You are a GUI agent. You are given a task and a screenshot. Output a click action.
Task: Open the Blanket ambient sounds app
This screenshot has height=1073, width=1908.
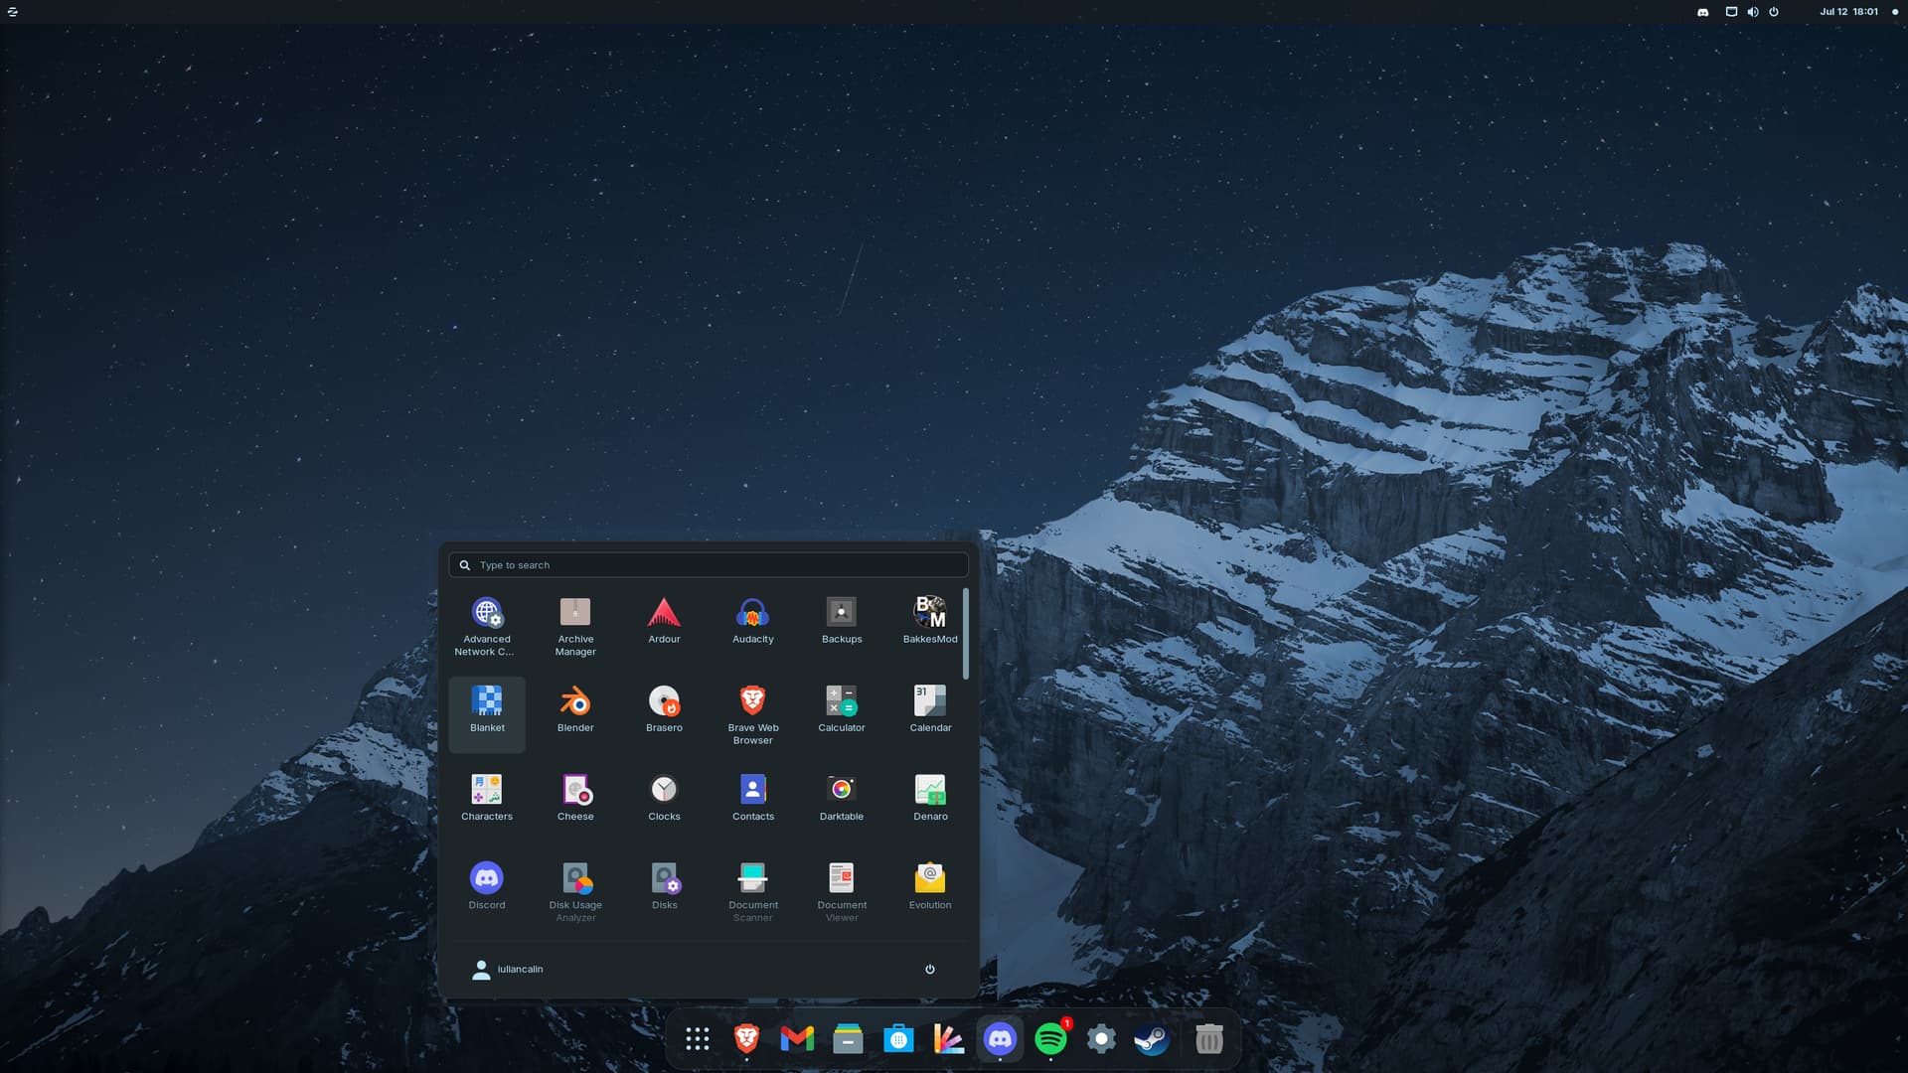487,713
